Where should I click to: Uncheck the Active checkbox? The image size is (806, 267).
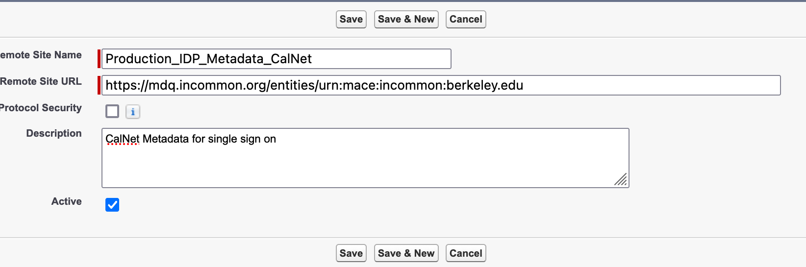click(112, 205)
